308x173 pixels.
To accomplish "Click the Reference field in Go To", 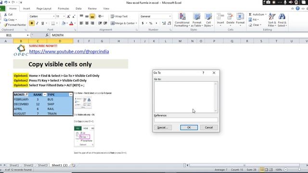I will point(186,120).
